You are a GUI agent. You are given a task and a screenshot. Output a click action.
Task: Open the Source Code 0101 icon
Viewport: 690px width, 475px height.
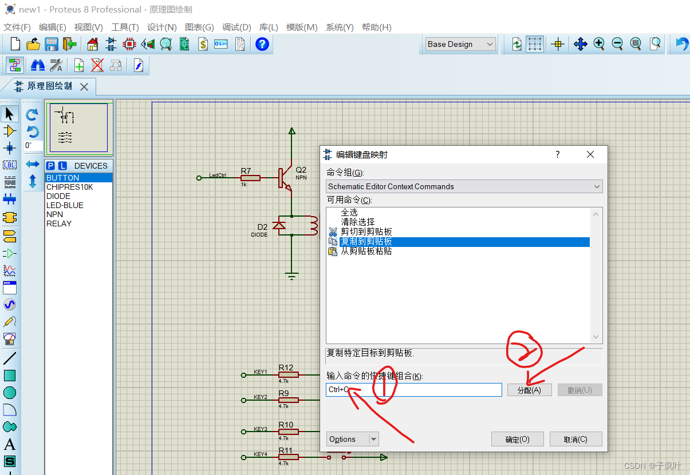(x=221, y=44)
